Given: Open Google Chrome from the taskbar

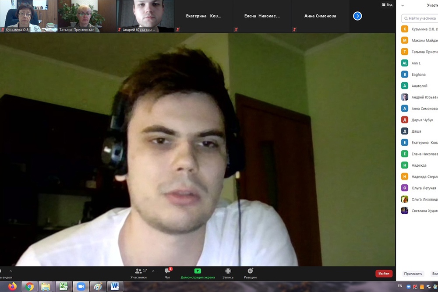Looking at the screenshot, I should pos(29,286).
